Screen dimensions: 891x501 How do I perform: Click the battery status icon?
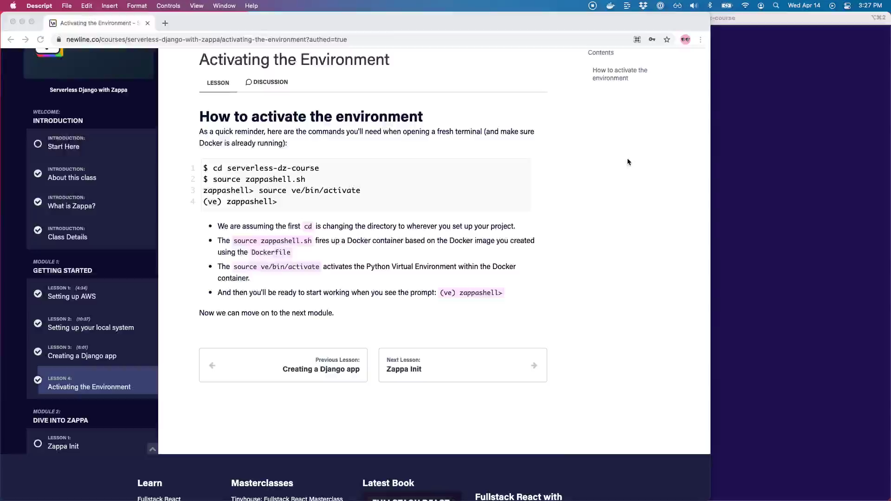coord(727,6)
